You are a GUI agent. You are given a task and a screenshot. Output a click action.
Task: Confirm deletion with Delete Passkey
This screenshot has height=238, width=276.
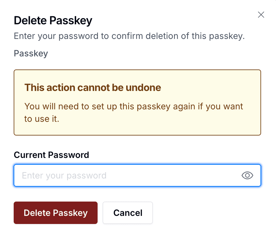coord(56,213)
